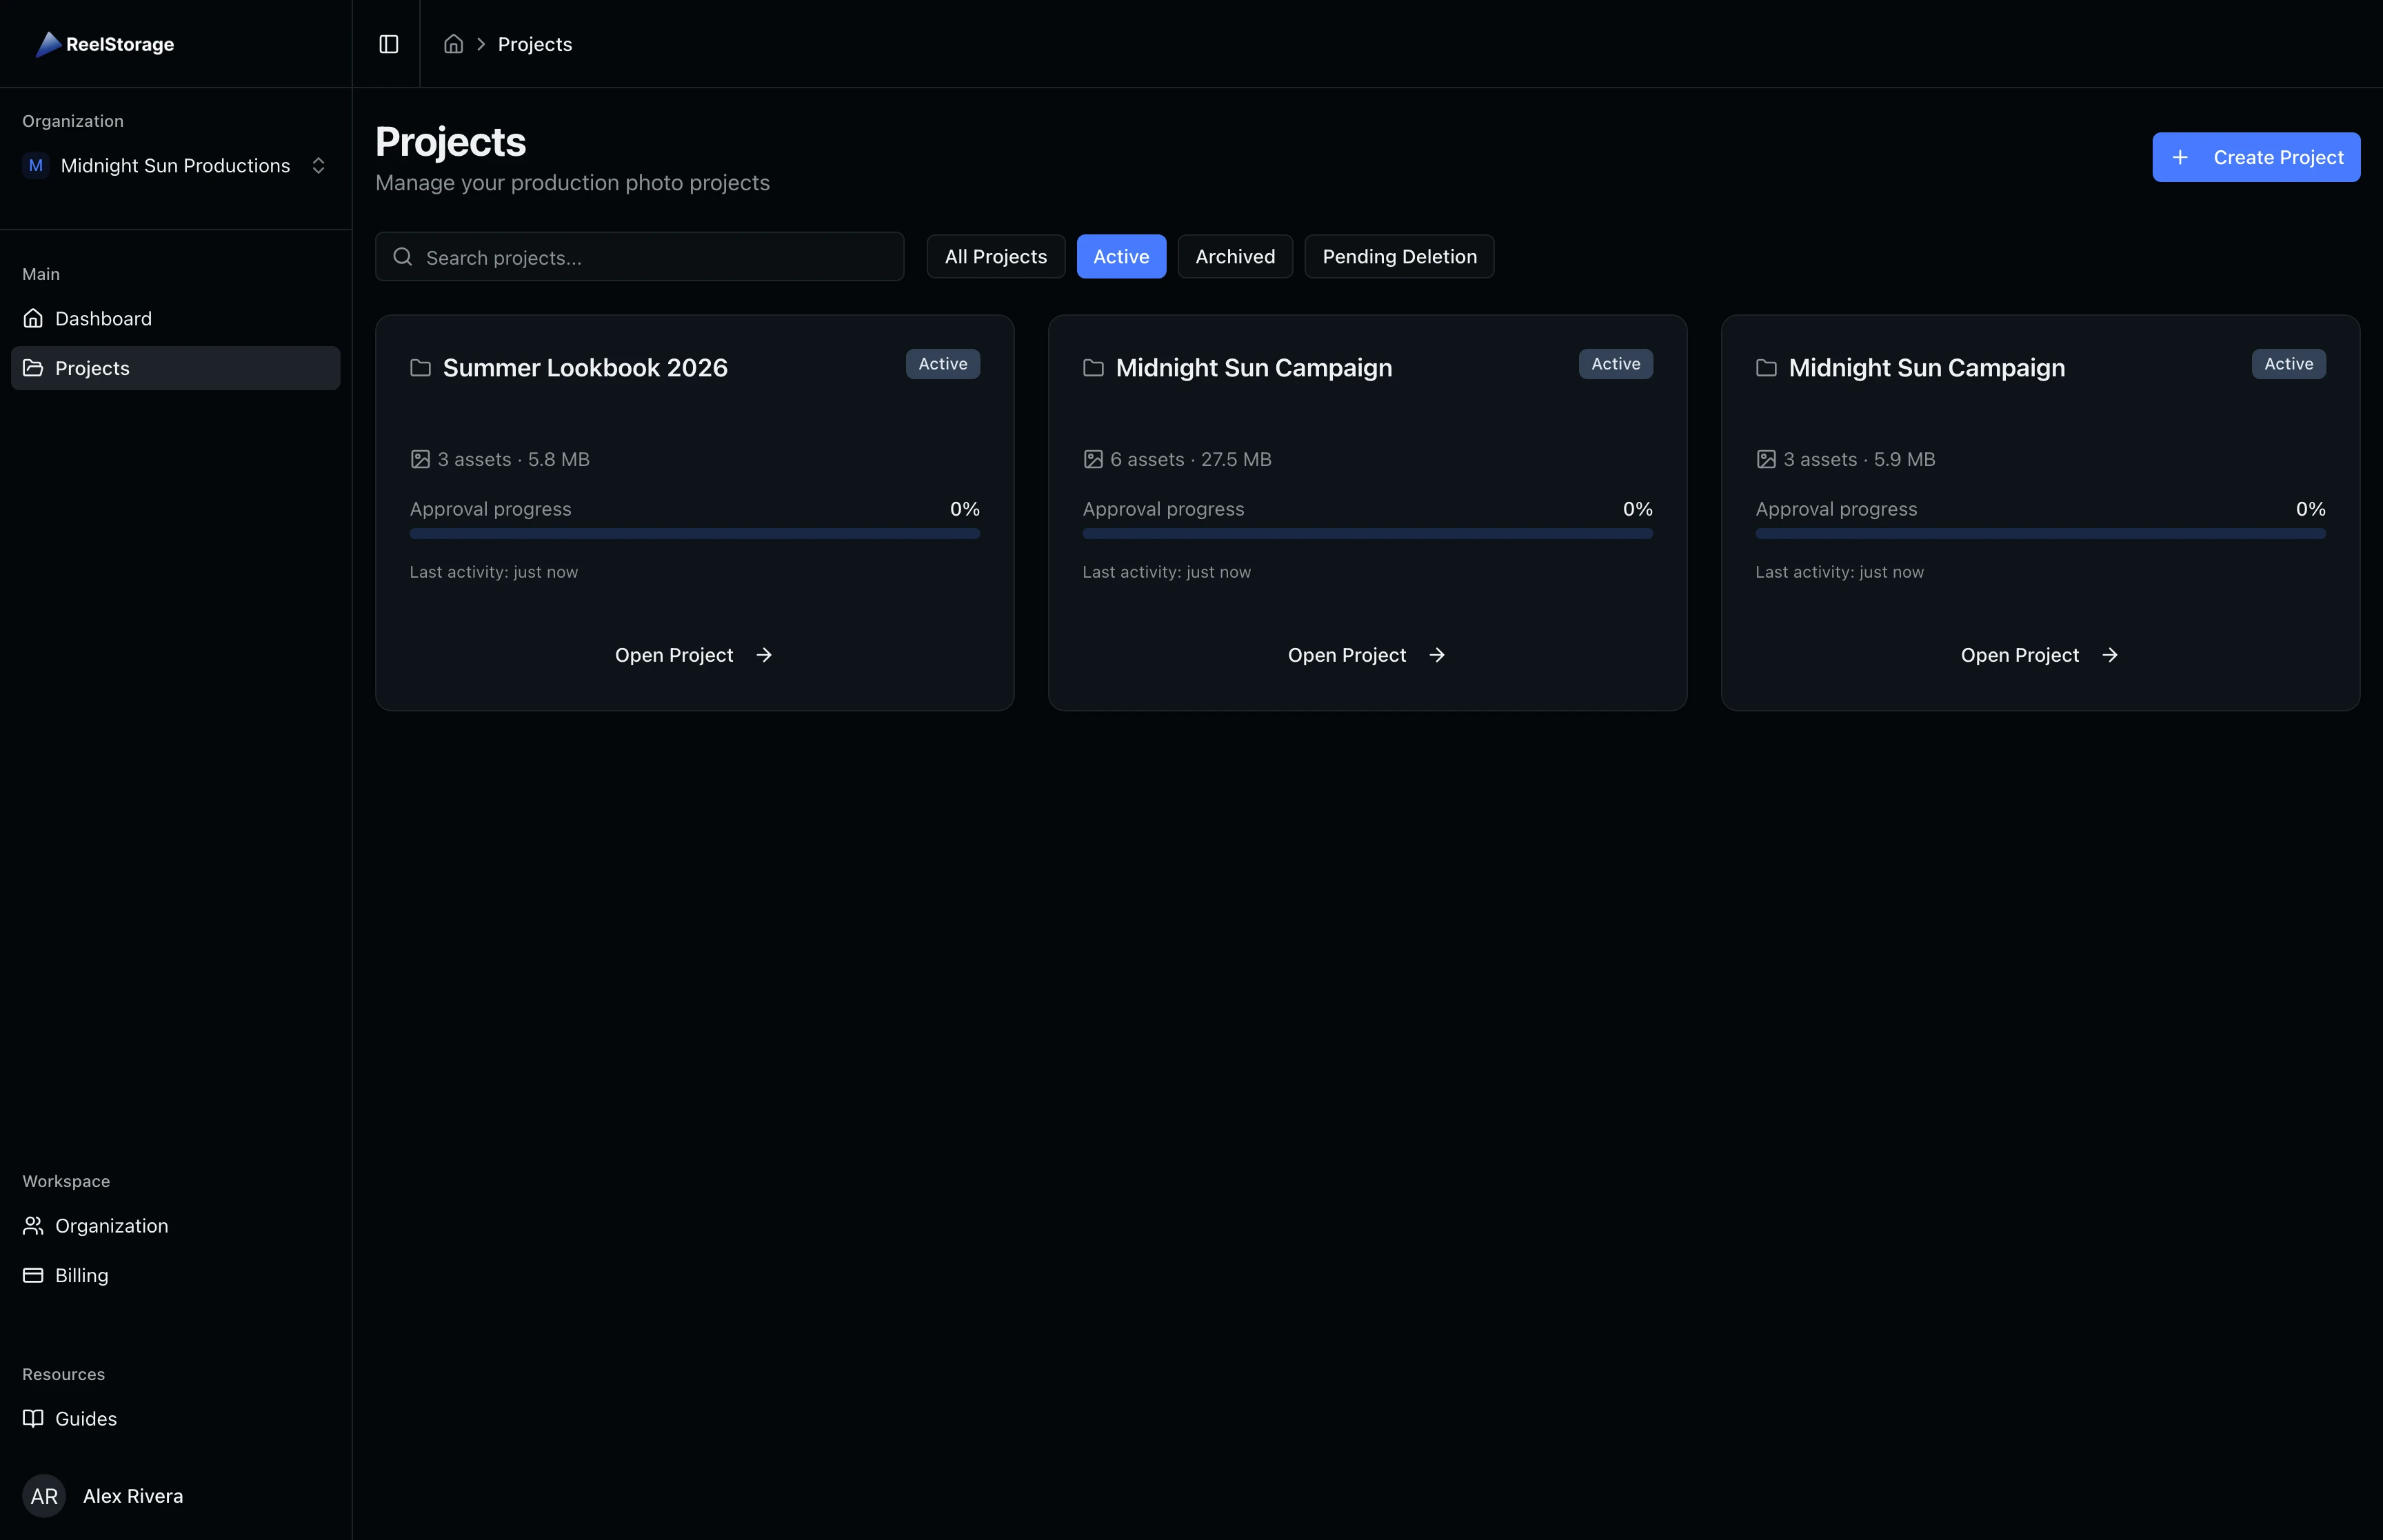Select the All Projects filter
Screen dimensions: 2383x1540
coord(995,256)
